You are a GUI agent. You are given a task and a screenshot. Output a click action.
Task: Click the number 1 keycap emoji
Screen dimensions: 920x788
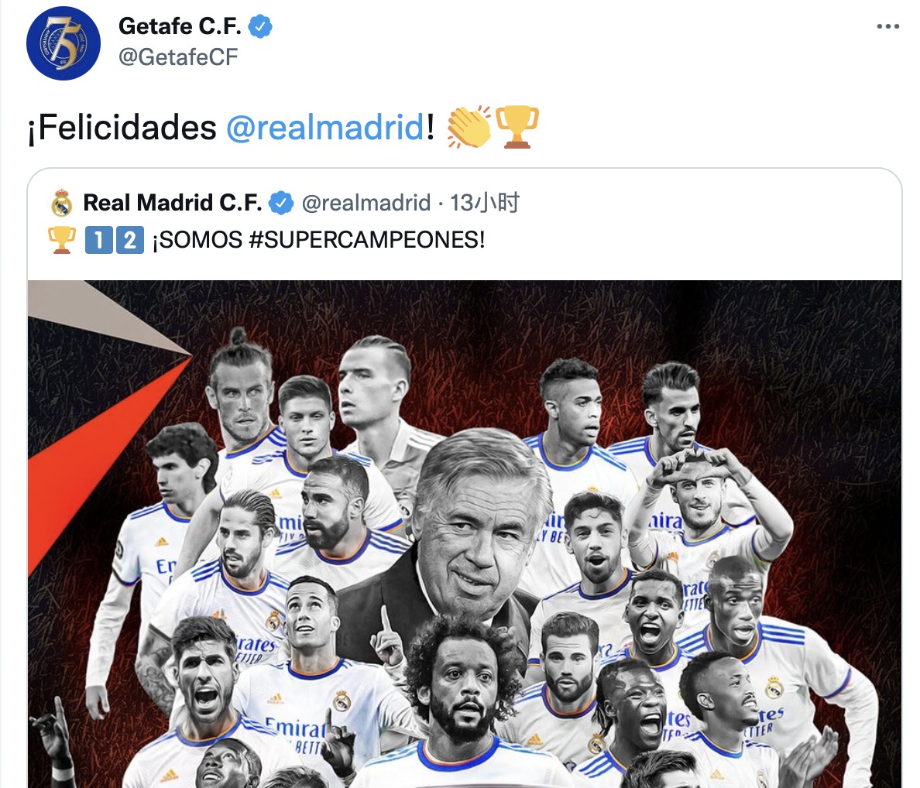tap(98, 240)
